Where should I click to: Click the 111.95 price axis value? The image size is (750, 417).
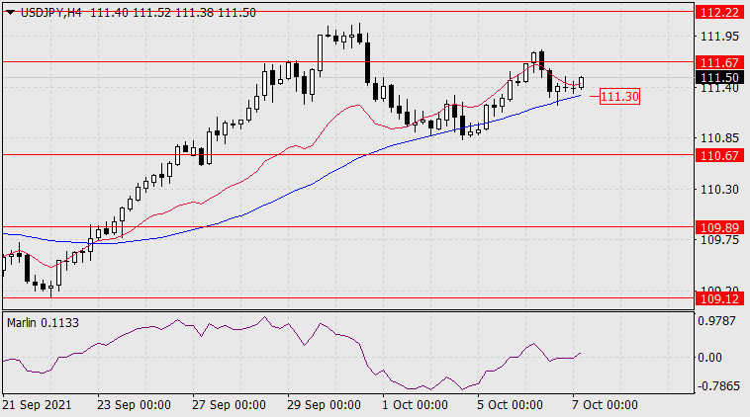(x=719, y=37)
